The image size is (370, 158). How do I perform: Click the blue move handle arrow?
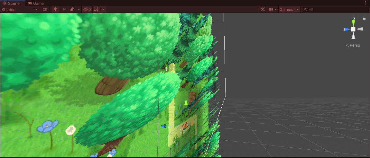click(x=163, y=126)
